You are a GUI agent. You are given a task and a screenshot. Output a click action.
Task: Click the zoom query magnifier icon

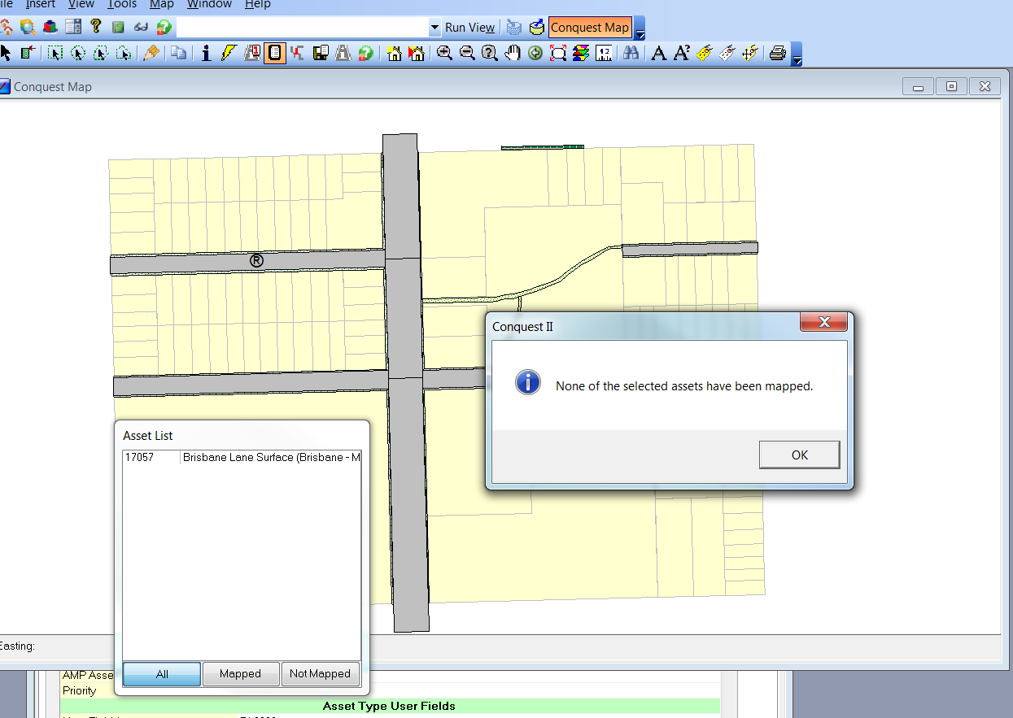tap(490, 54)
